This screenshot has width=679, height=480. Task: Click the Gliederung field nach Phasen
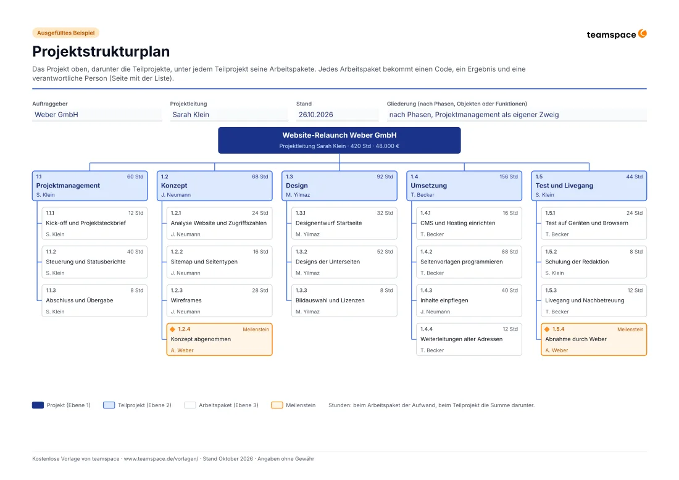pos(517,115)
